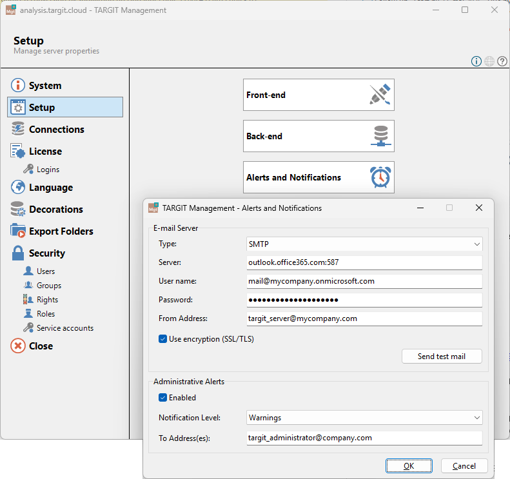The image size is (510, 479).
Task: Click the Roles icon in sidebar
Action: (x=28, y=313)
